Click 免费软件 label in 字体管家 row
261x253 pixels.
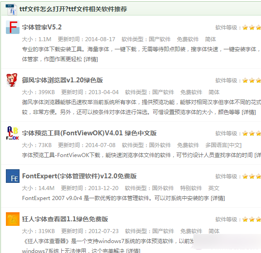(188, 39)
